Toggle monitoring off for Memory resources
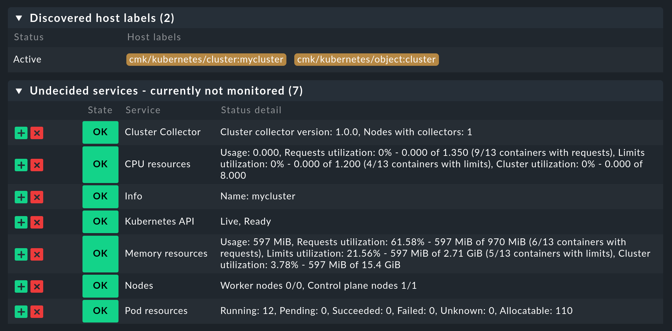Image resolution: width=672 pixels, height=331 pixels. 37,254
